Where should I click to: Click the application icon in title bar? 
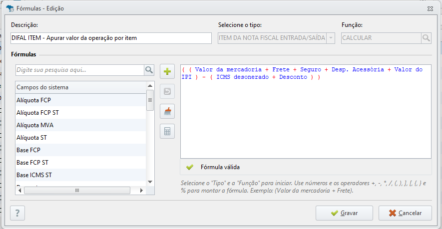tap(10, 8)
